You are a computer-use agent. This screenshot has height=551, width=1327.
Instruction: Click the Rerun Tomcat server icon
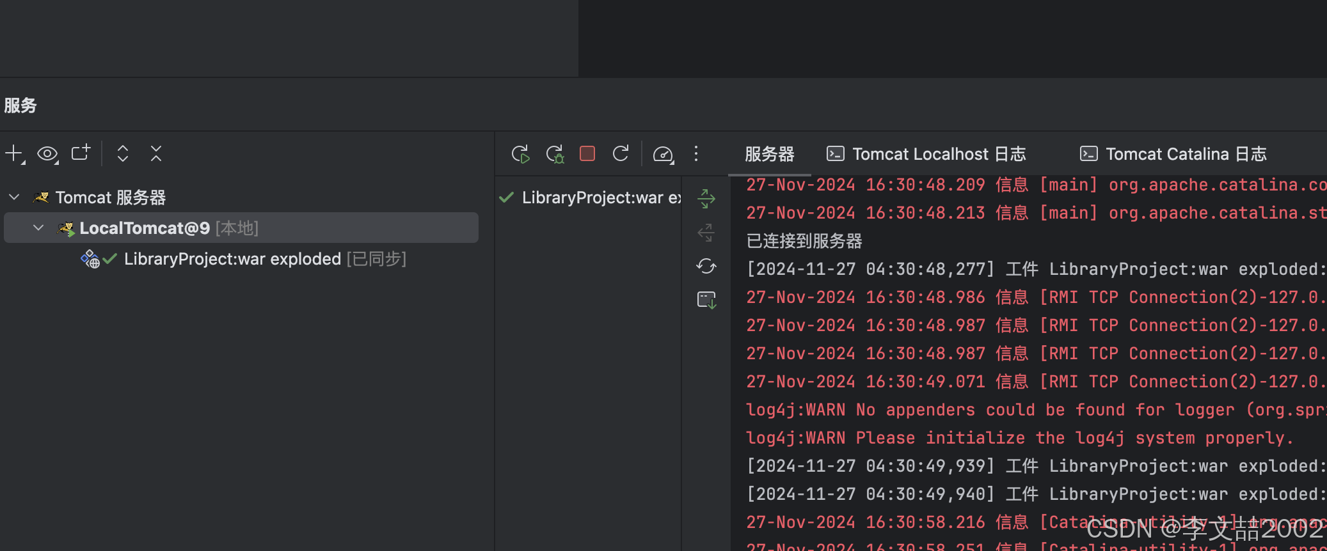click(x=521, y=154)
